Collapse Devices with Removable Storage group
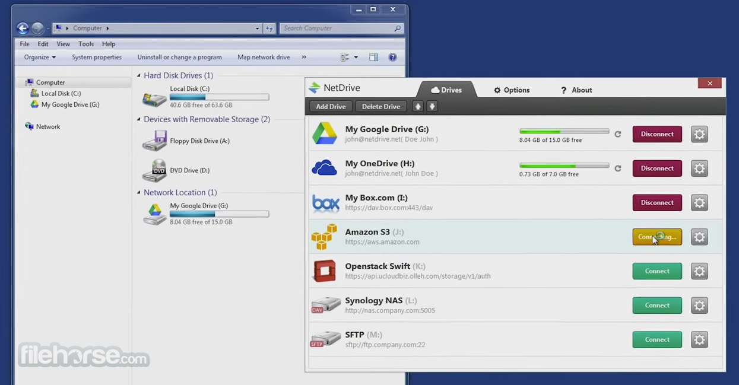Viewport: 739px width, 385px height. (x=139, y=120)
